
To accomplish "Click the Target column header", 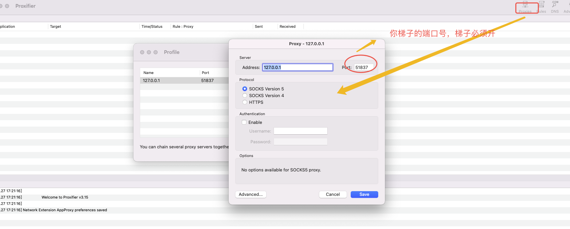I will (x=56, y=26).
